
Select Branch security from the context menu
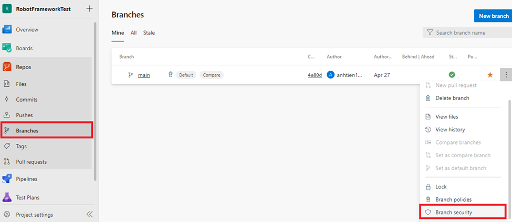click(453, 212)
